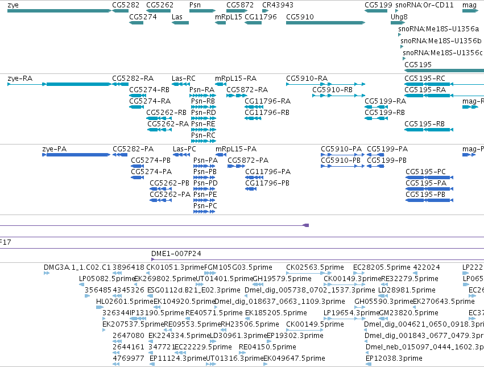This screenshot has width=484, height=367.
Task: Click the CG5910-PB protein label
Action: pos(341,160)
